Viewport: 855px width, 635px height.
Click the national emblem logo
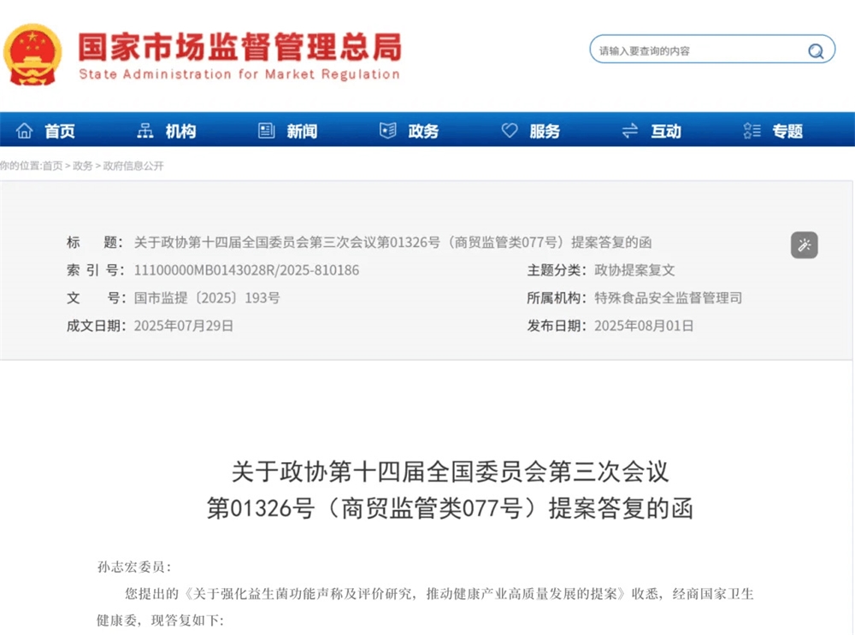(32, 55)
